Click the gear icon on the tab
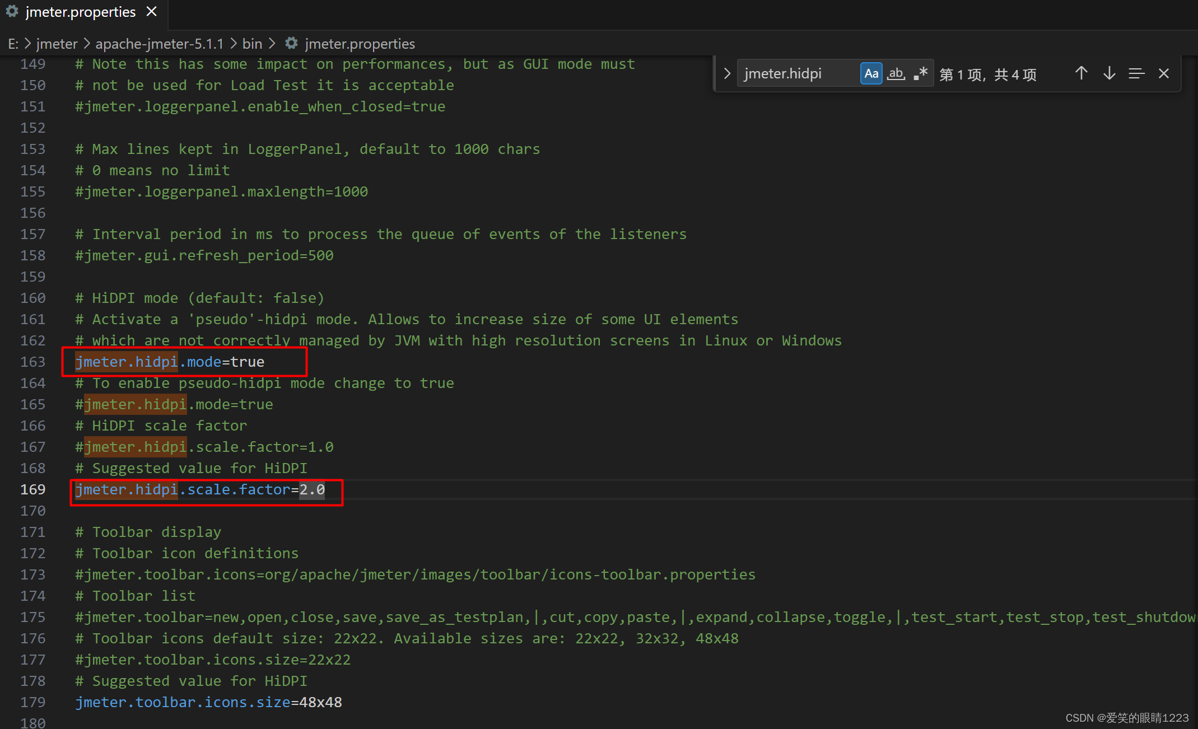Screen dimensions: 1198x729 point(12,11)
